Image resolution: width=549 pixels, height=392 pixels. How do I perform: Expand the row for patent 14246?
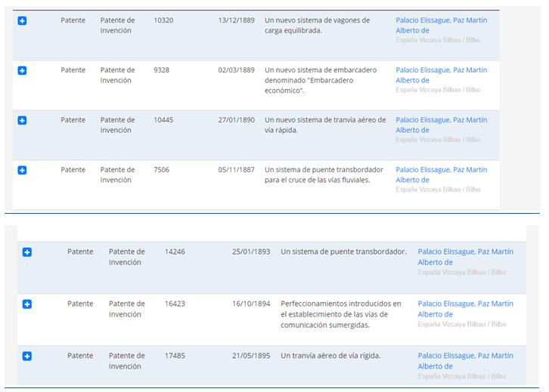coord(26,252)
